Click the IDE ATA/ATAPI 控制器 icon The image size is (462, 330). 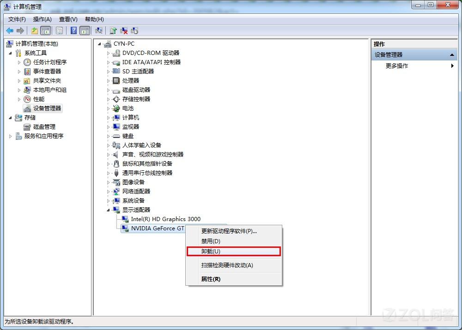pyautogui.click(x=116, y=62)
